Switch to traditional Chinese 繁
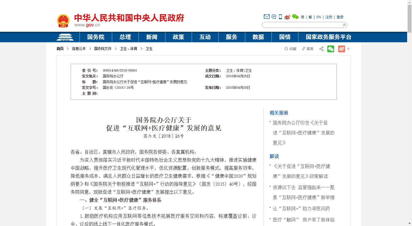 tap(310, 17)
